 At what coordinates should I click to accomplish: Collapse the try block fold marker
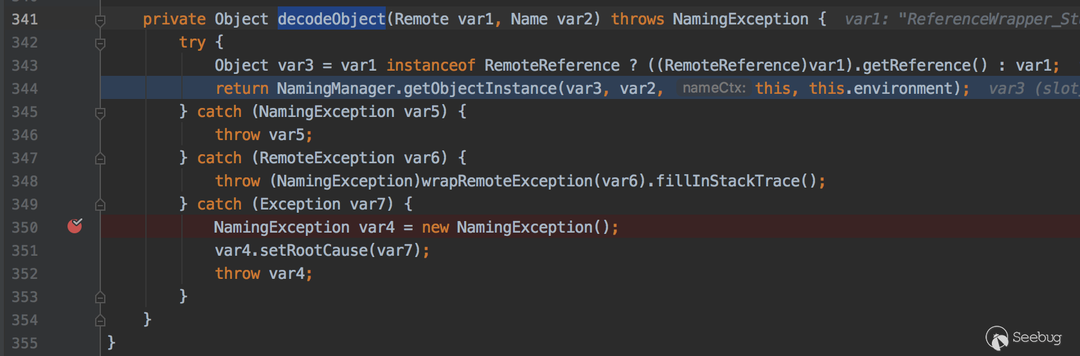tap(100, 44)
